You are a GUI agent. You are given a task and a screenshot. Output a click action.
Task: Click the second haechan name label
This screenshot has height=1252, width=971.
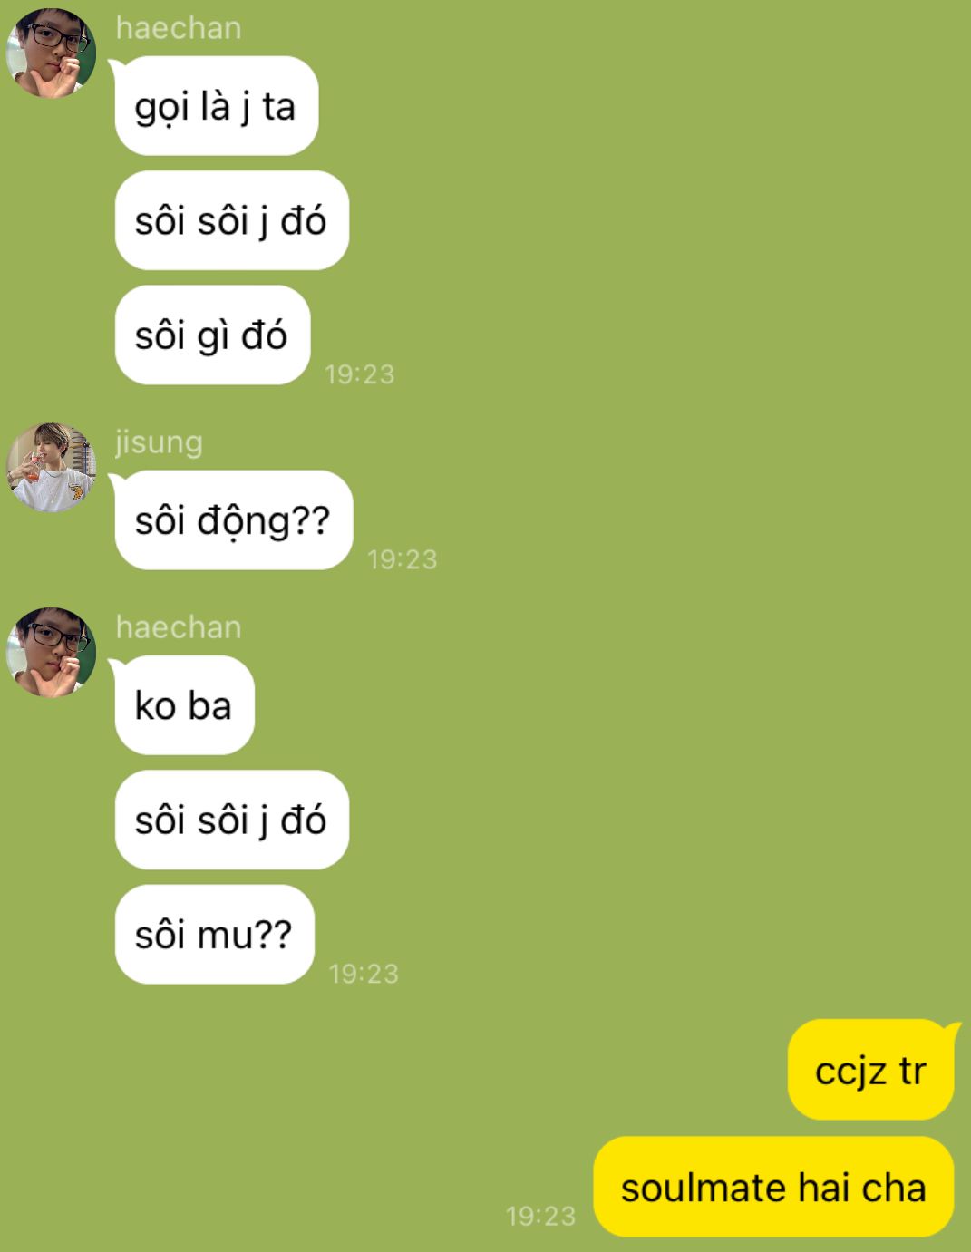pyautogui.click(x=179, y=627)
